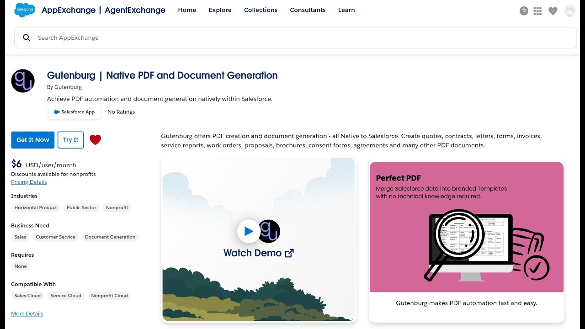This screenshot has width=585, height=329.
Task: Select the Sales Cloud tag
Action: (27, 296)
